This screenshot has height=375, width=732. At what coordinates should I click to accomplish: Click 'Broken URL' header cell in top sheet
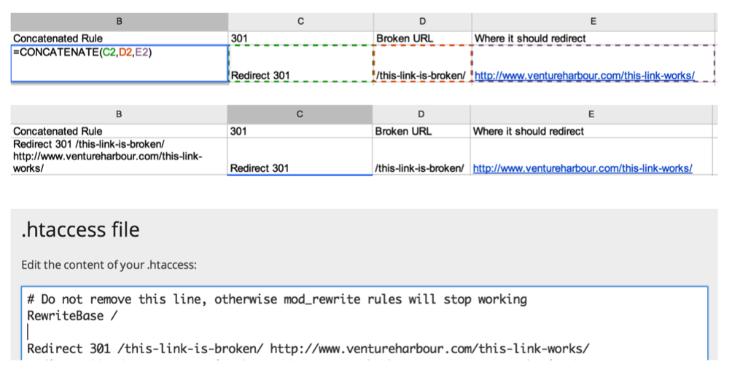click(422, 39)
